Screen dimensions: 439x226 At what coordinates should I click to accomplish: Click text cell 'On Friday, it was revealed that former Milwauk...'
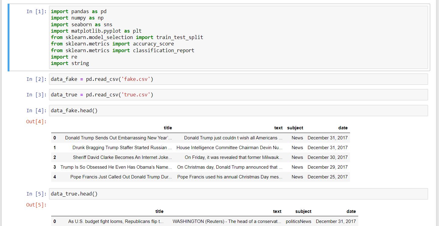point(234,157)
